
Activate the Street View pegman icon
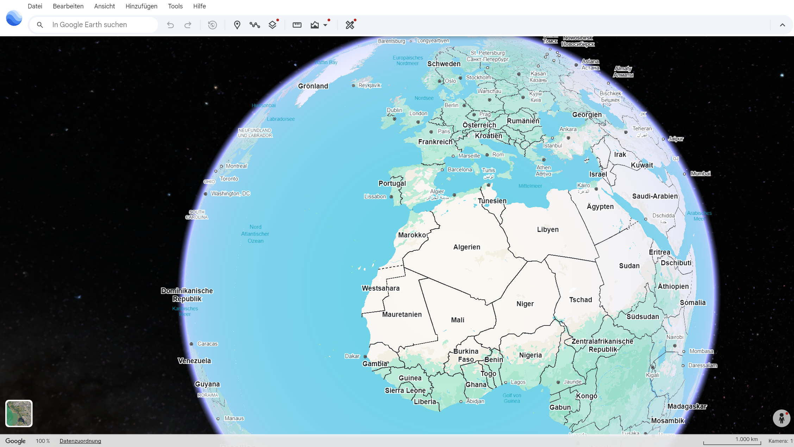(x=782, y=418)
